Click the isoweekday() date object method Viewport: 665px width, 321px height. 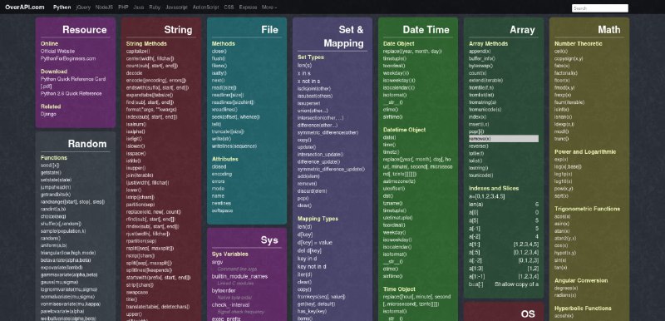[399, 80]
